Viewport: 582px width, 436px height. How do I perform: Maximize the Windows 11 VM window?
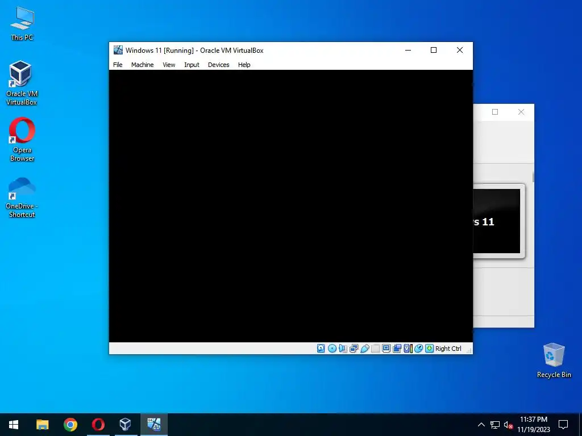coord(434,50)
